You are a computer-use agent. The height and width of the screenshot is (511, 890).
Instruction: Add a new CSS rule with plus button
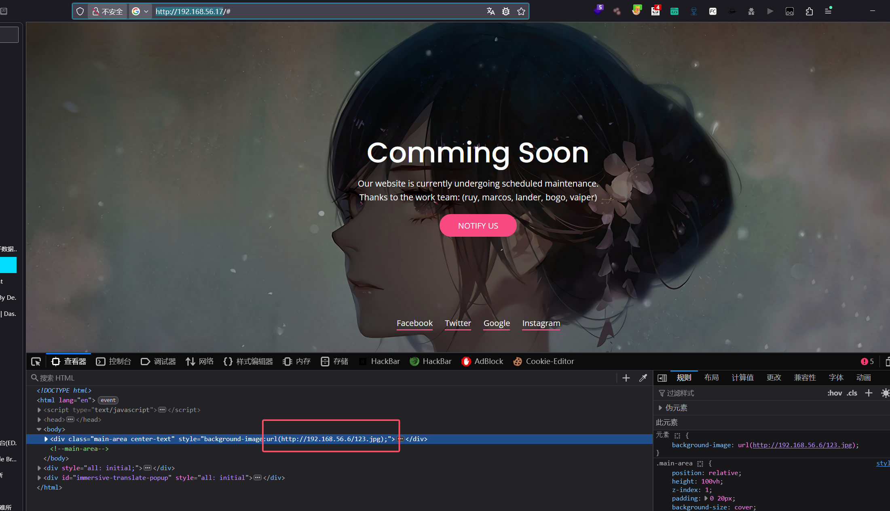869,393
